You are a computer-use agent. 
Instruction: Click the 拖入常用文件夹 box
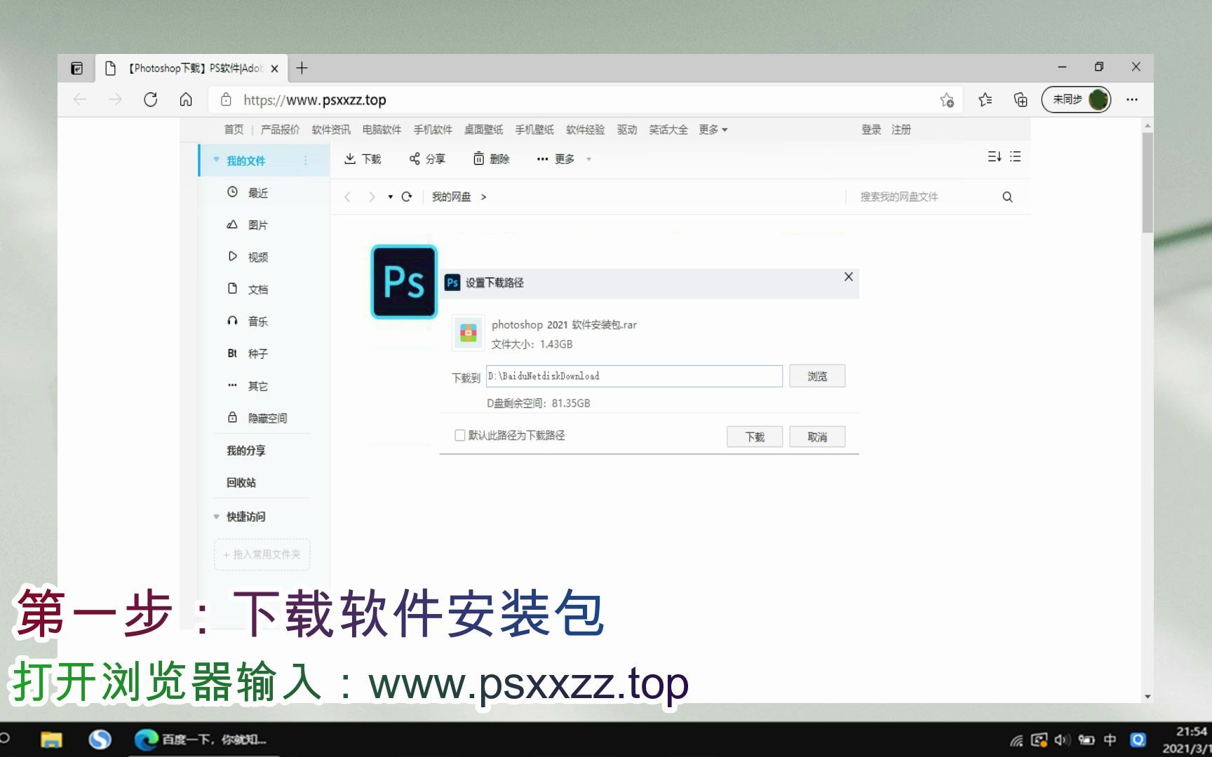(x=262, y=554)
